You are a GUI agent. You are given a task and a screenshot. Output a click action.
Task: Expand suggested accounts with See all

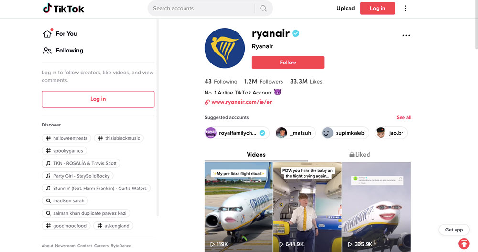403,117
